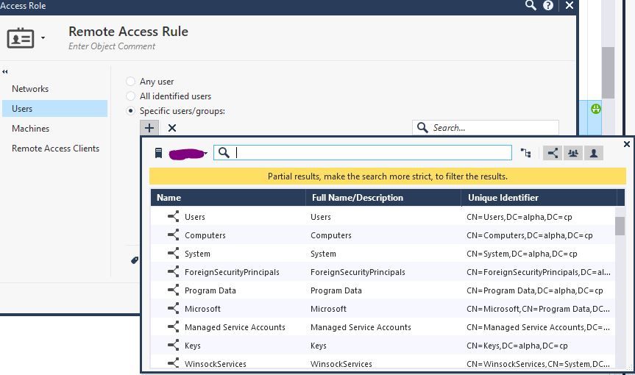Choose Specific users/groups radio button

(131, 111)
